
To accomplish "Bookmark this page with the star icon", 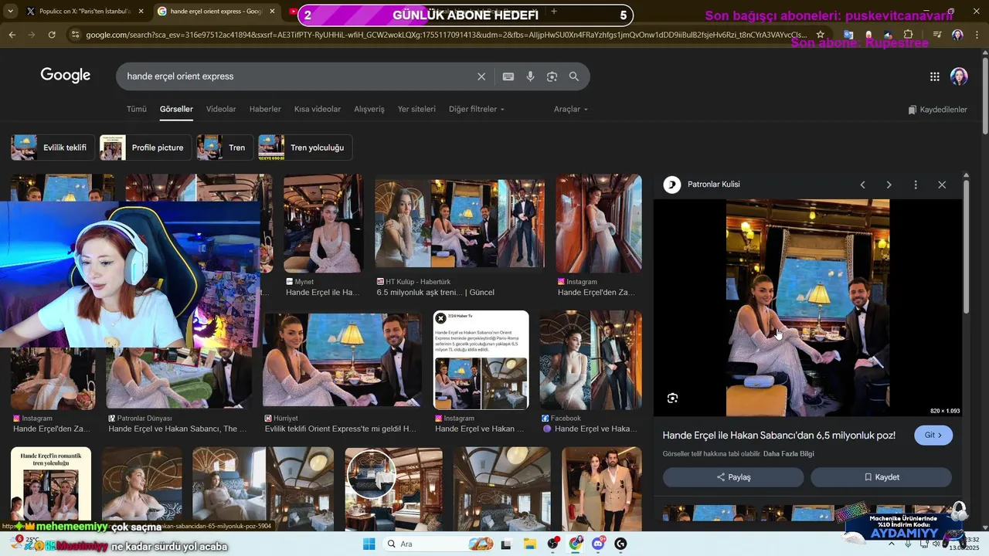I will tap(820, 35).
